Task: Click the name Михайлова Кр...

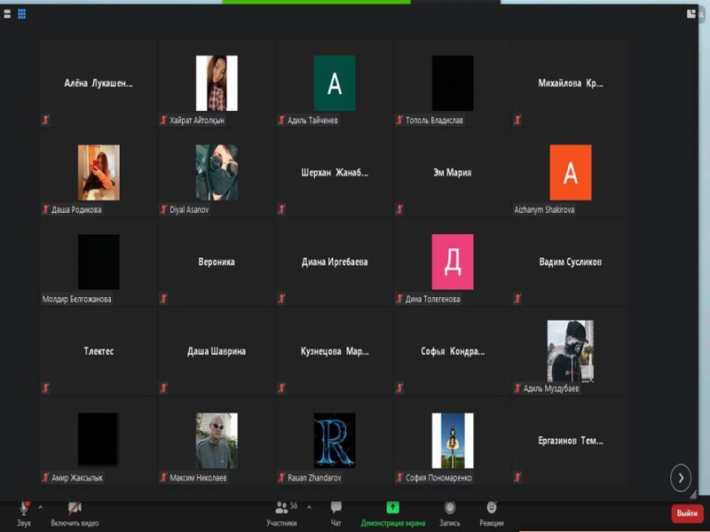Action: point(571,83)
